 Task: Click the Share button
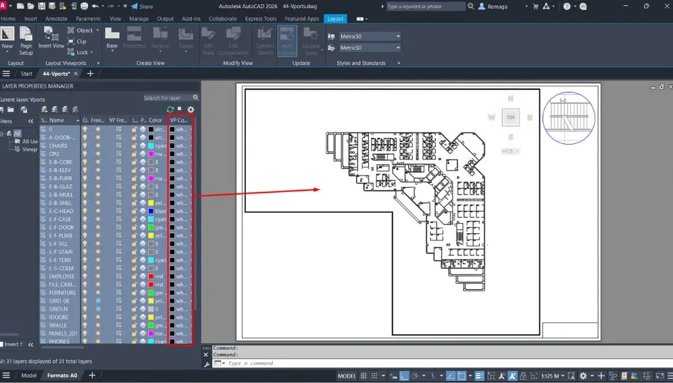tap(142, 7)
